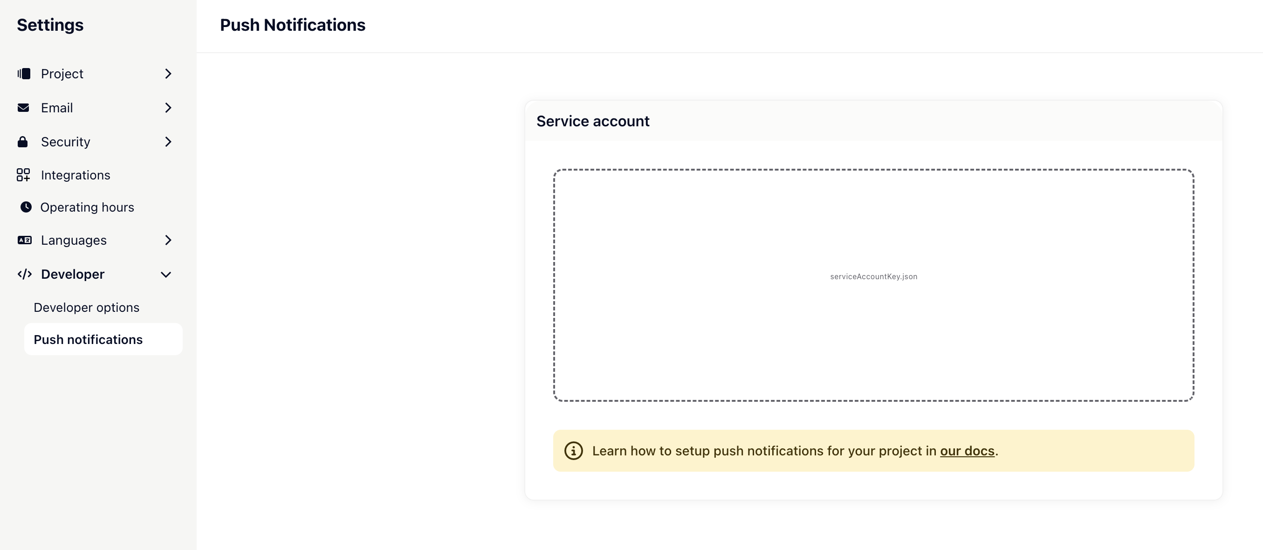
Task: Expand the Languages section chevron
Action: 168,240
